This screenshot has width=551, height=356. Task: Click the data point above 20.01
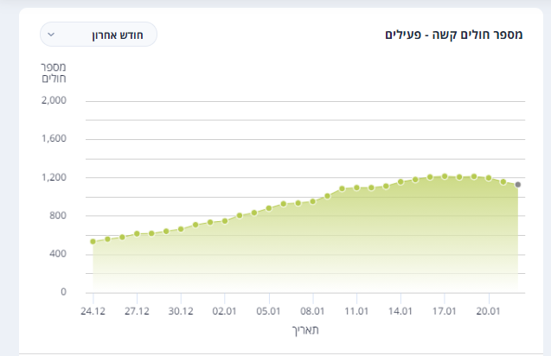[x=489, y=178]
